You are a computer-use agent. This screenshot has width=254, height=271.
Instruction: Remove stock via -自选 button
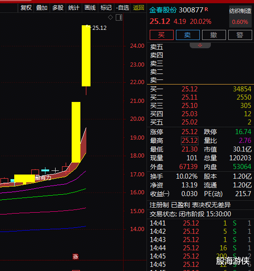pyautogui.click(x=123, y=8)
